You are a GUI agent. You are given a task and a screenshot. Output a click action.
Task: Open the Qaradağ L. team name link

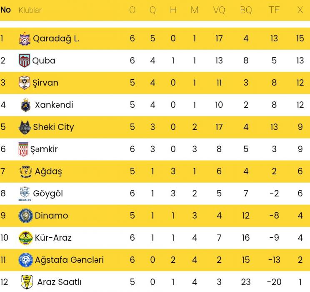56,39
